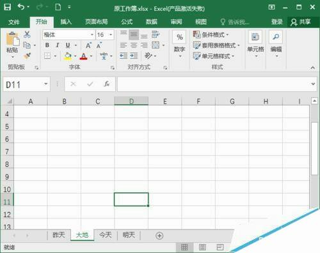Click the Paste clipboard icon
320x253 pixels.
pyautogui.click(x=13, y=39)
